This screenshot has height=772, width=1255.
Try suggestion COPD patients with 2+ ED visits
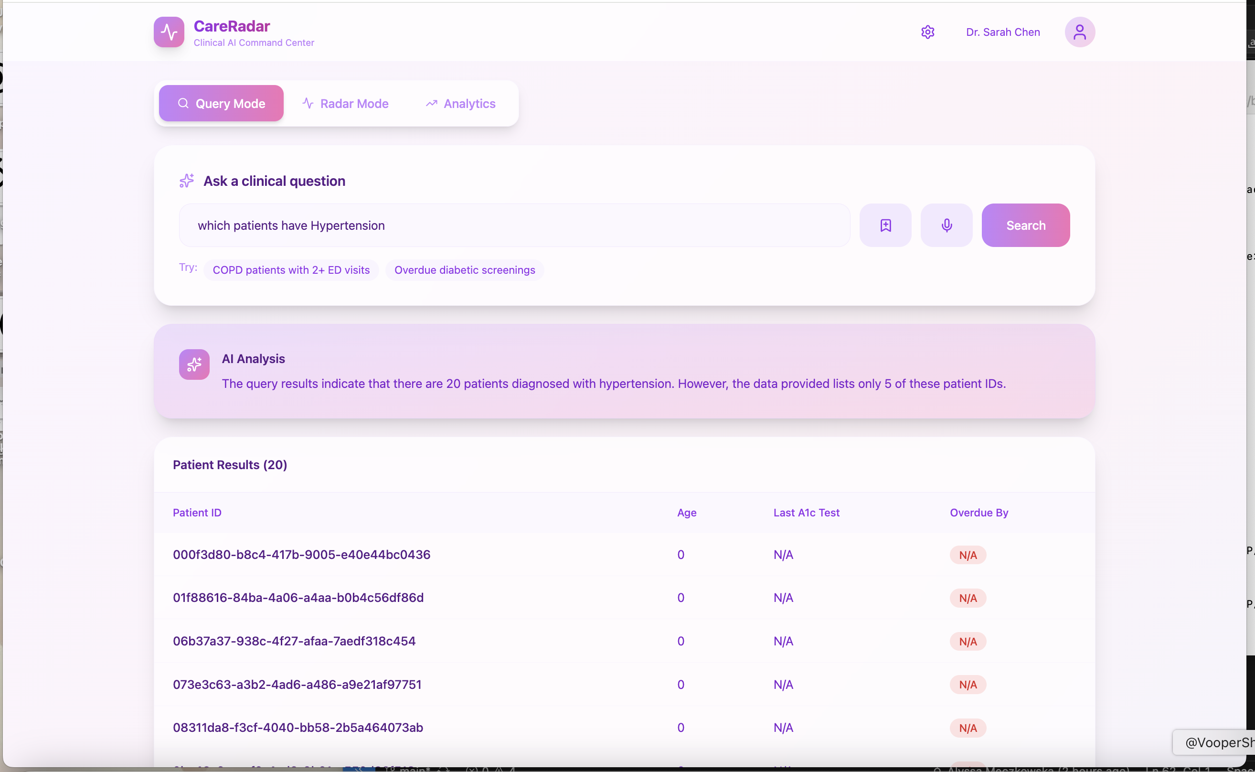291,270
